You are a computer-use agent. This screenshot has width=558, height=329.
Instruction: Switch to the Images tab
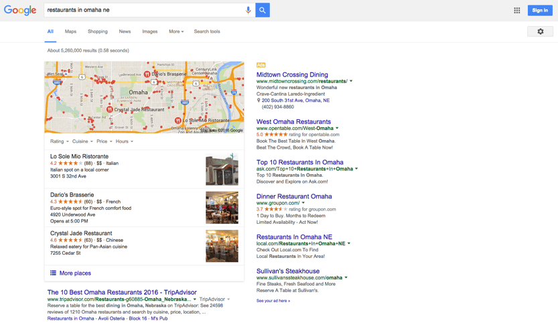coord(150,31)
